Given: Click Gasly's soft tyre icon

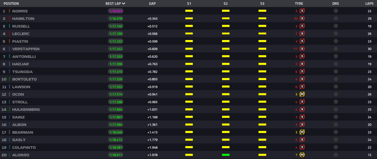Looking at the screenshot, I should [302, 140].
